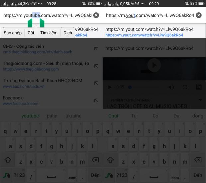This screenshot has height=183, width=206.
Task: Select 'Tìm kiếm' from the selection popup
Action: [49, 33]
